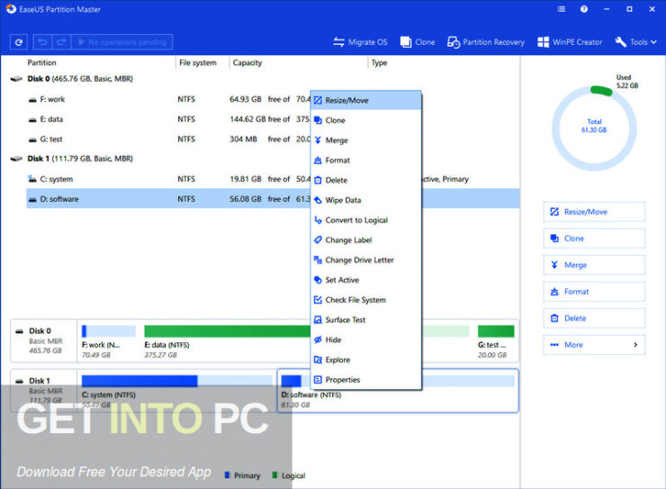This screenshot has height=489, width=666.
Task: Choose Merge in the context menu
Action: tap(366, 140)
